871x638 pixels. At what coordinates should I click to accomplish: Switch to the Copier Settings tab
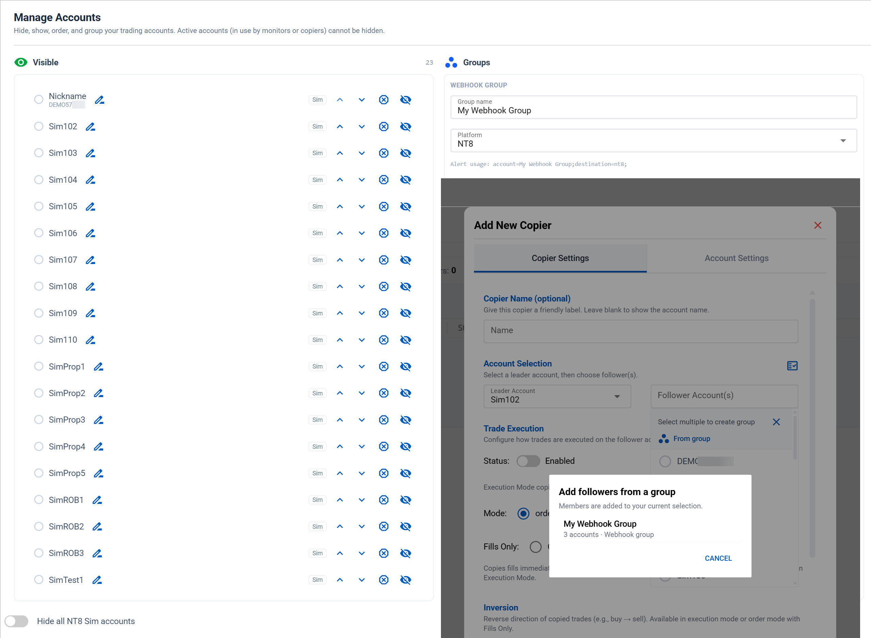[x=560, y=258]
